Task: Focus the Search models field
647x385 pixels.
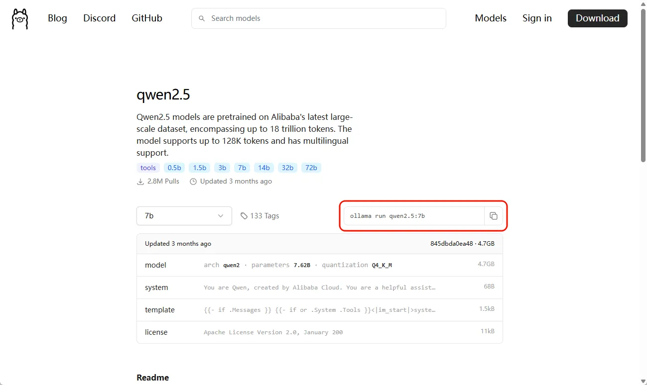Action: [x=324, y=18]
